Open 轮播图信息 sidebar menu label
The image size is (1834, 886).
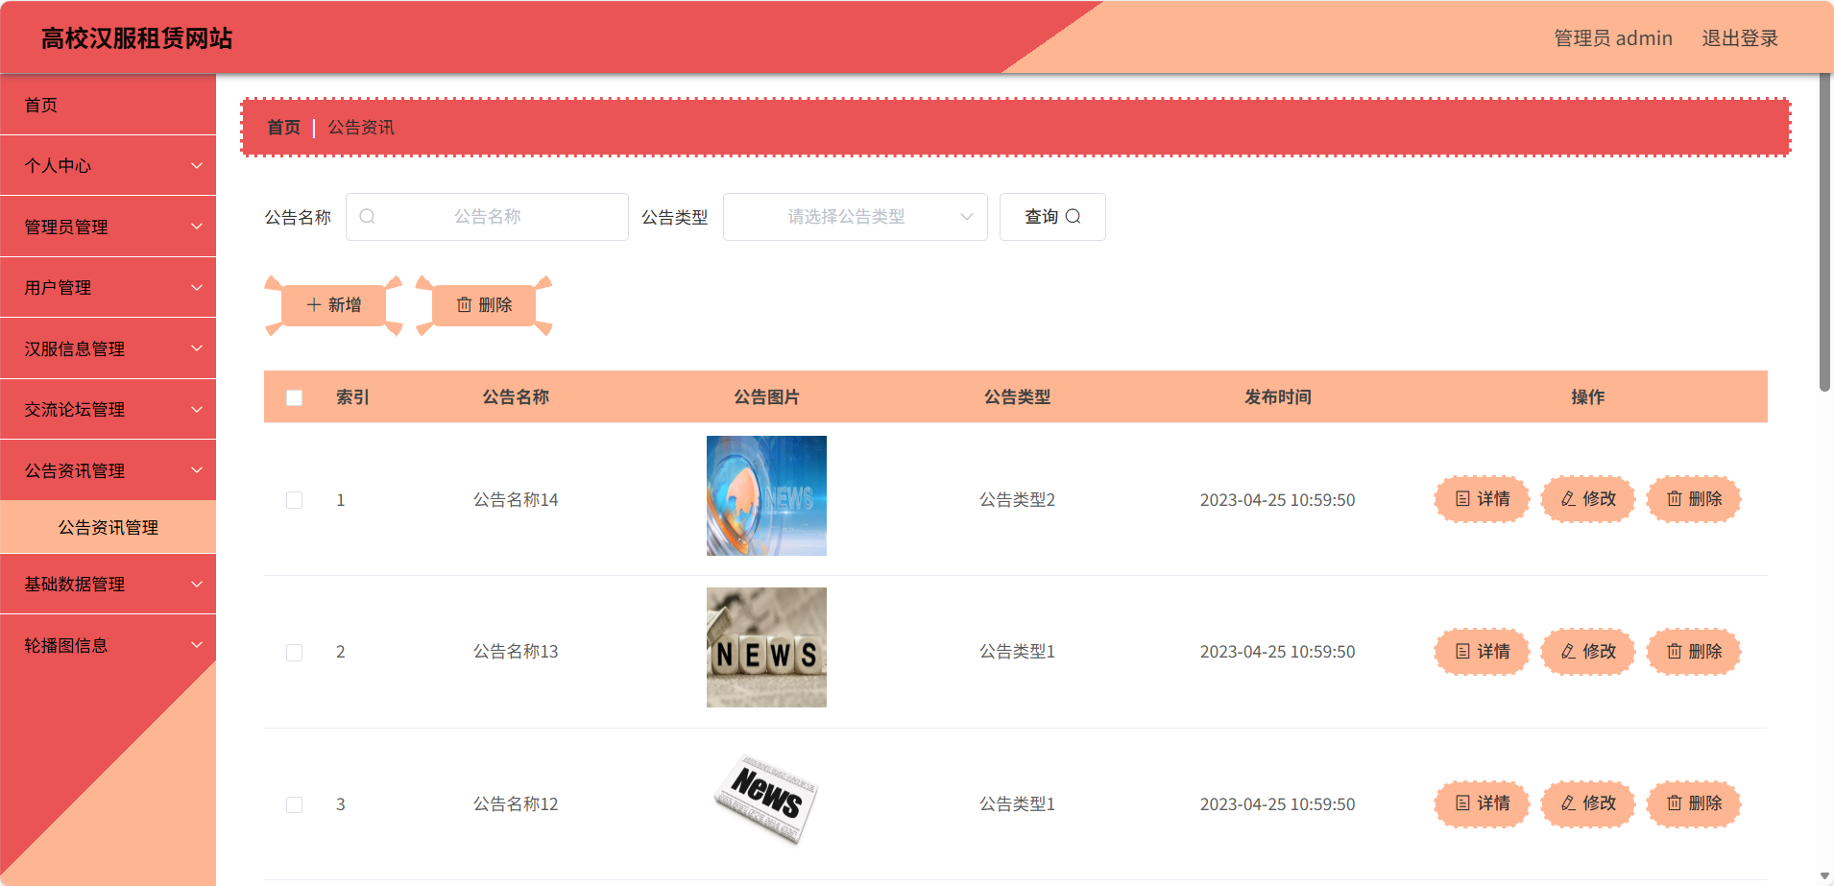click(x=66, y=645)
